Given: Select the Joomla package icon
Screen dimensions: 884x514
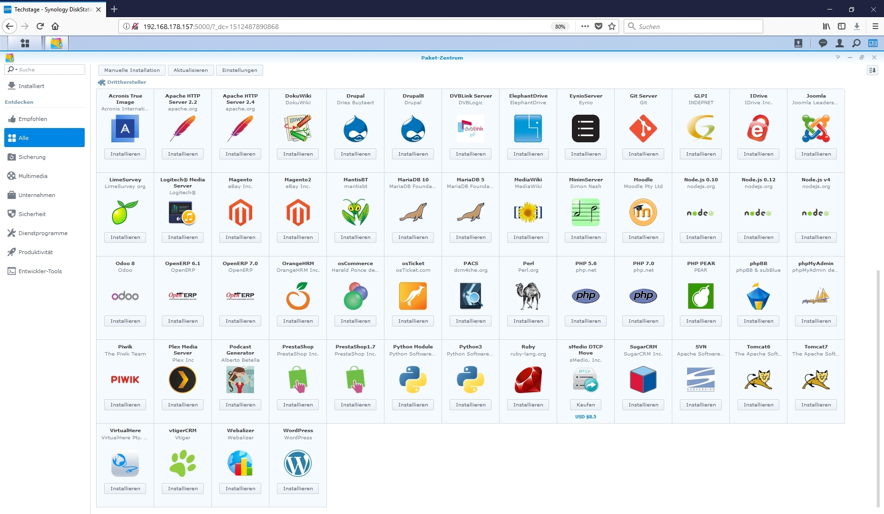Looking at the screenshot, I should [815, 128].
